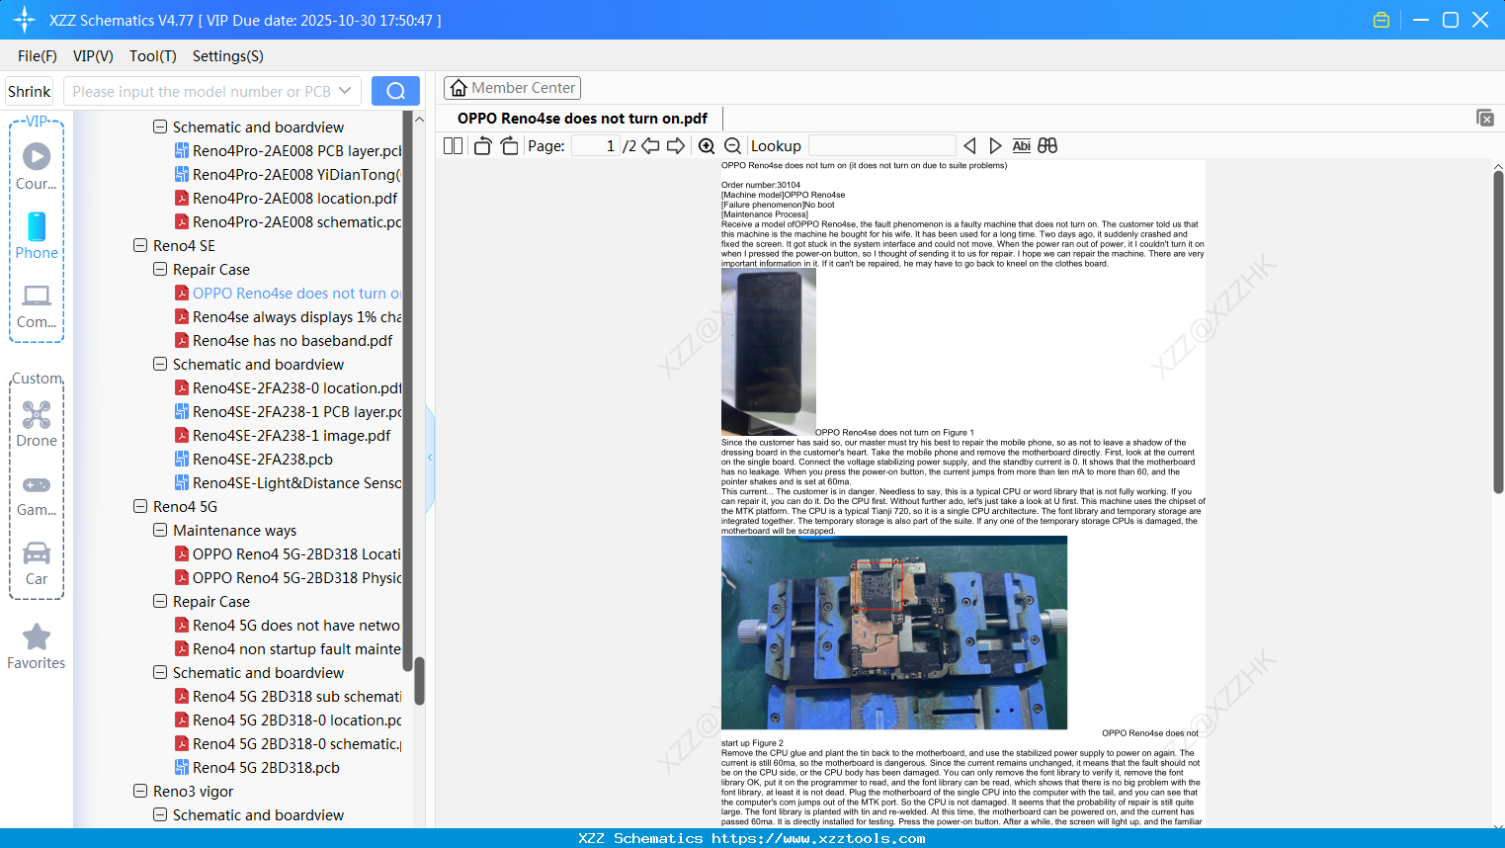
Task: Collapse Schematic and boardview under Reno3 vigor
Action: [x=160, y=814]
